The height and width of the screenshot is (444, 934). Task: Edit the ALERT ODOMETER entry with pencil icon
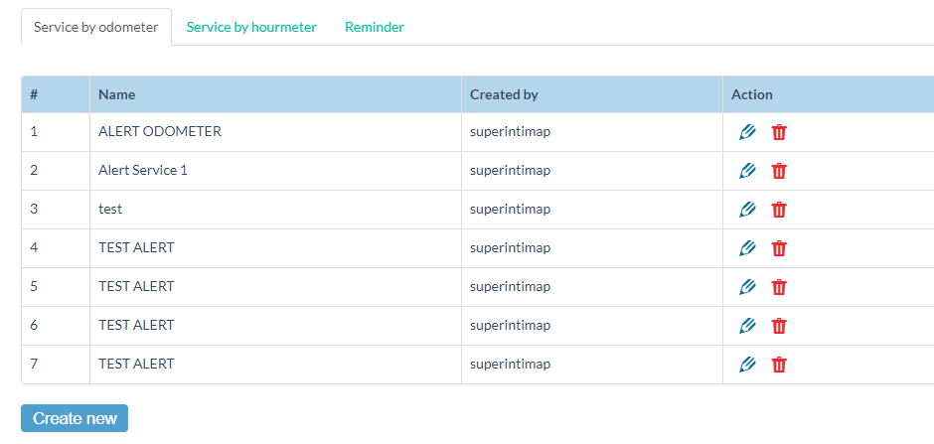(747, 132)
